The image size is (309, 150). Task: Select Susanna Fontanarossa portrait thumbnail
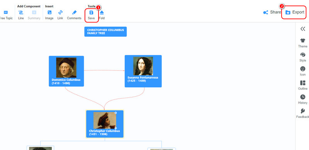pos(143,66)
